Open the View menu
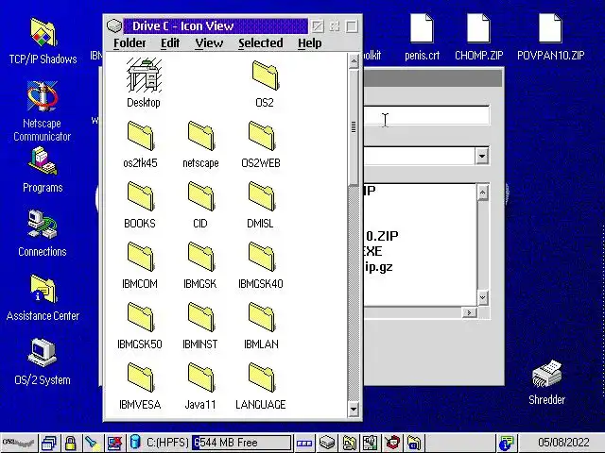This screenshot has height=453, width=605. [x=209, y=42]
